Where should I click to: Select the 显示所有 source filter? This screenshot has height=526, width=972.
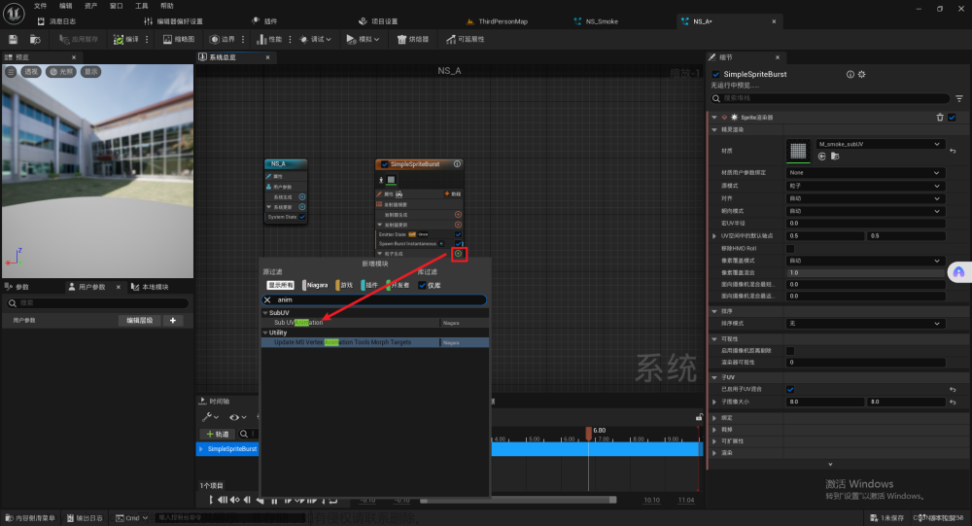(x=280, y=285)
